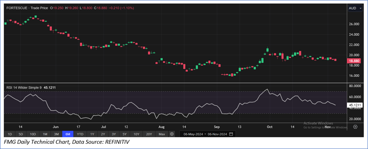368x149 pixels.
Task: Open chart settings icon at bottom right
Action: pos(355,127)
